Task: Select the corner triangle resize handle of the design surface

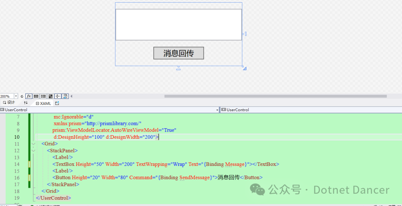Action: (x=245, y=68)
